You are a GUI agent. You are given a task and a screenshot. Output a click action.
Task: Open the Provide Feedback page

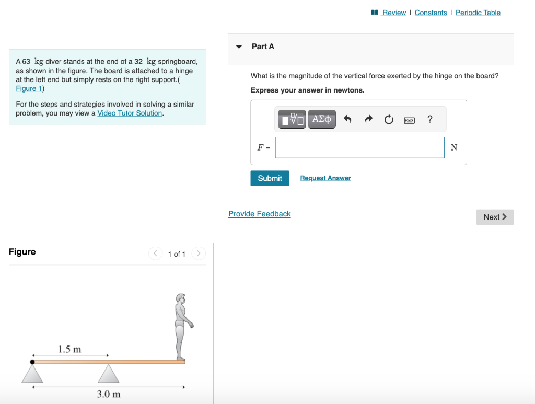click(259, 213)
